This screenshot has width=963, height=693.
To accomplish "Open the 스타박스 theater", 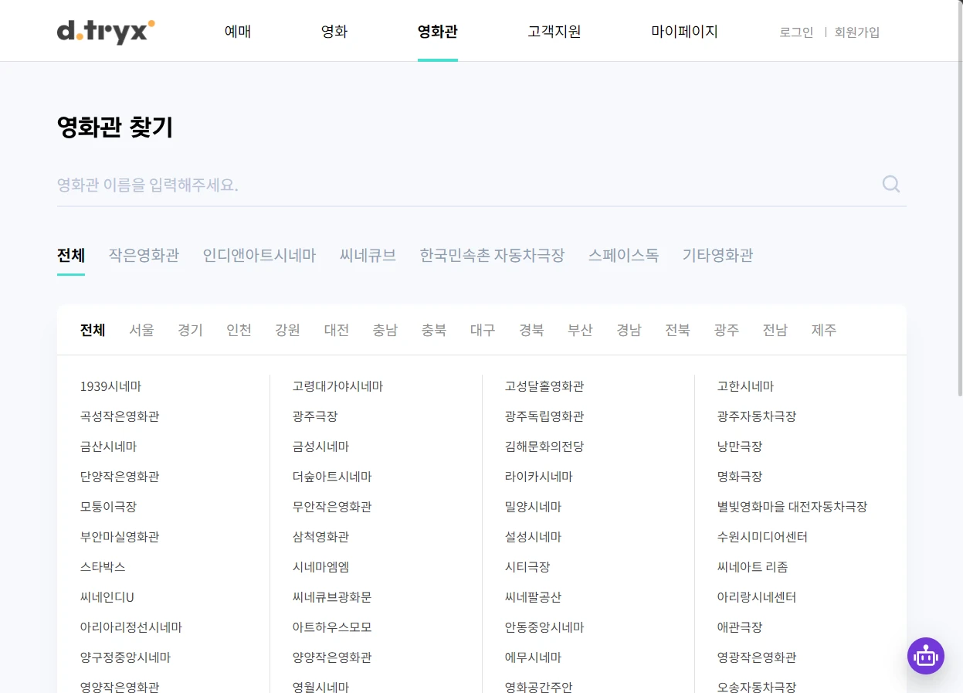I will [103, 567].
